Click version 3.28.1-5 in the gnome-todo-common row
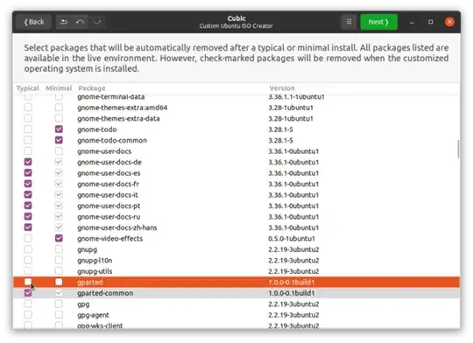Viewport: 473px width, 343px height. coord(280,141)
